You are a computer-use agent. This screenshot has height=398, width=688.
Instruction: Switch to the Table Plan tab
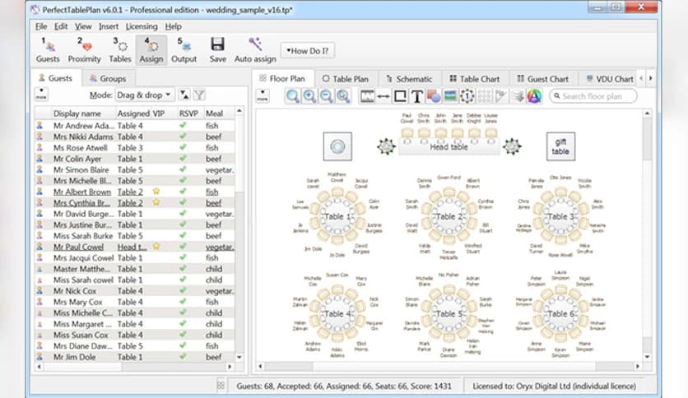[x=346, y=79]
